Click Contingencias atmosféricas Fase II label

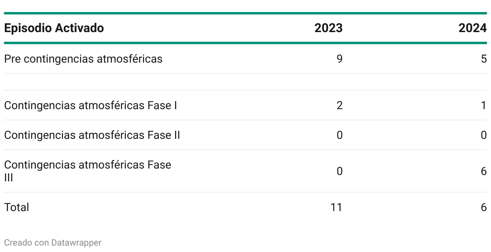click(92, 135)
